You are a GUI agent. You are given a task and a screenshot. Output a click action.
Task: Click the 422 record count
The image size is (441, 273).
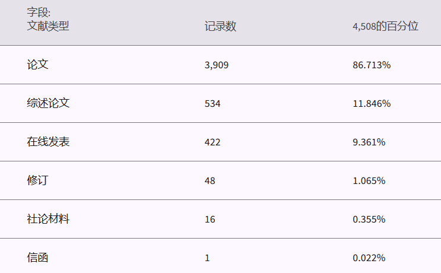tap(212, 142)
